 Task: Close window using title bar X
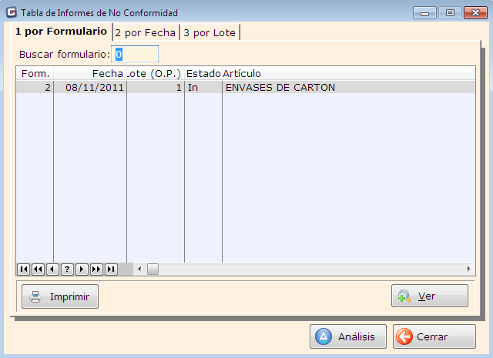coord(475,13)
